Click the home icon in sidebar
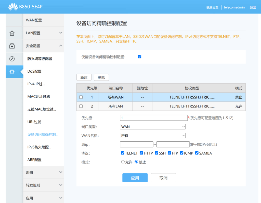261x203 pixels. pos(12,33)
